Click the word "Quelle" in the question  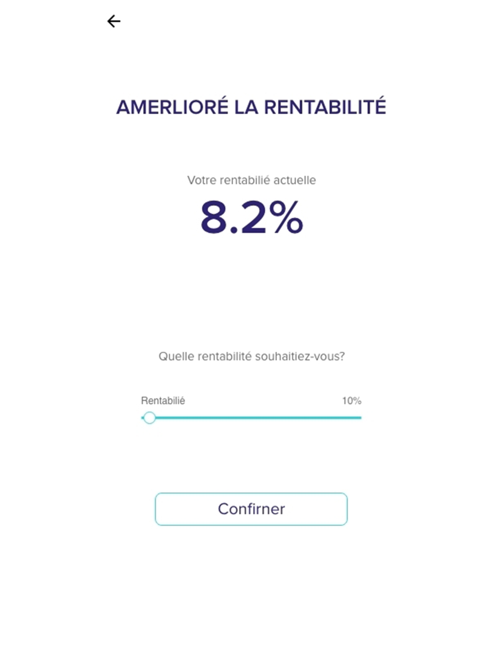tap(176, 357)
